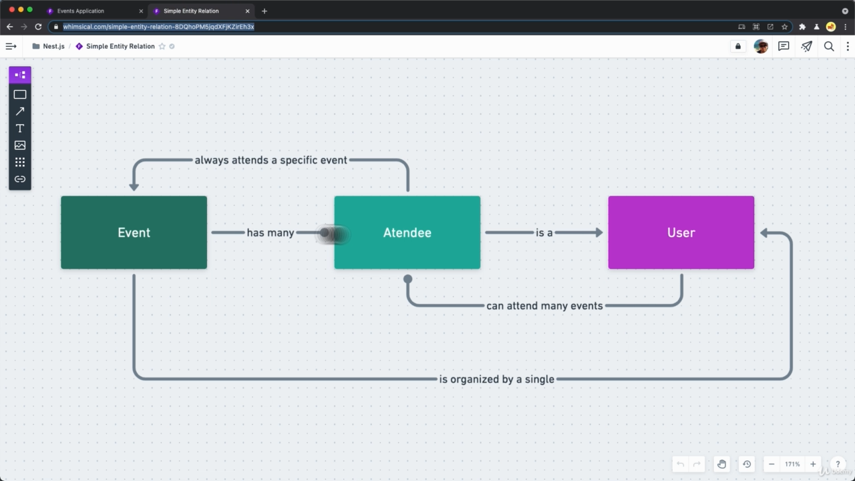Choose the image insert tool
Screen dimensions: 855x481
(20, 145)
